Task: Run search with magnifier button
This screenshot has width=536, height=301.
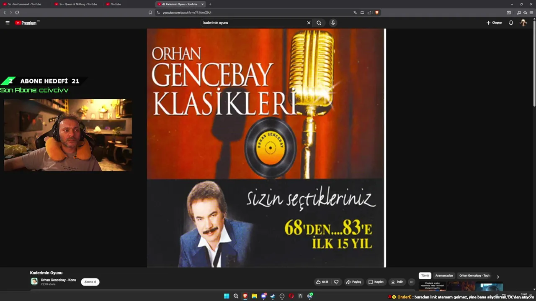Action: [319, 23]
